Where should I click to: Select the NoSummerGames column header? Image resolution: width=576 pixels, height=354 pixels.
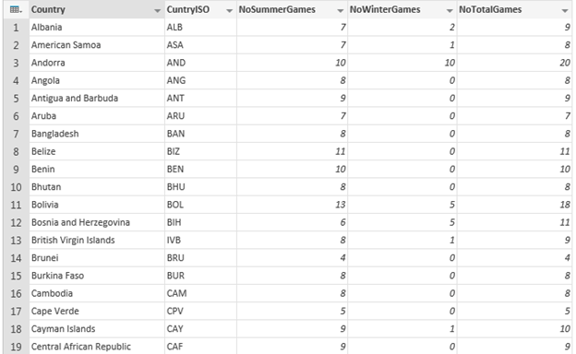(x=292, y=9)
